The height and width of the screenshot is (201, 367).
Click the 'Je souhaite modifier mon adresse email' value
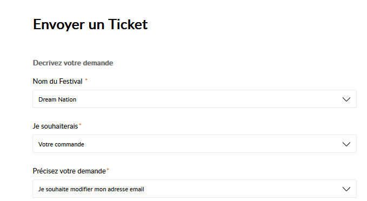[x=91, y=189]
